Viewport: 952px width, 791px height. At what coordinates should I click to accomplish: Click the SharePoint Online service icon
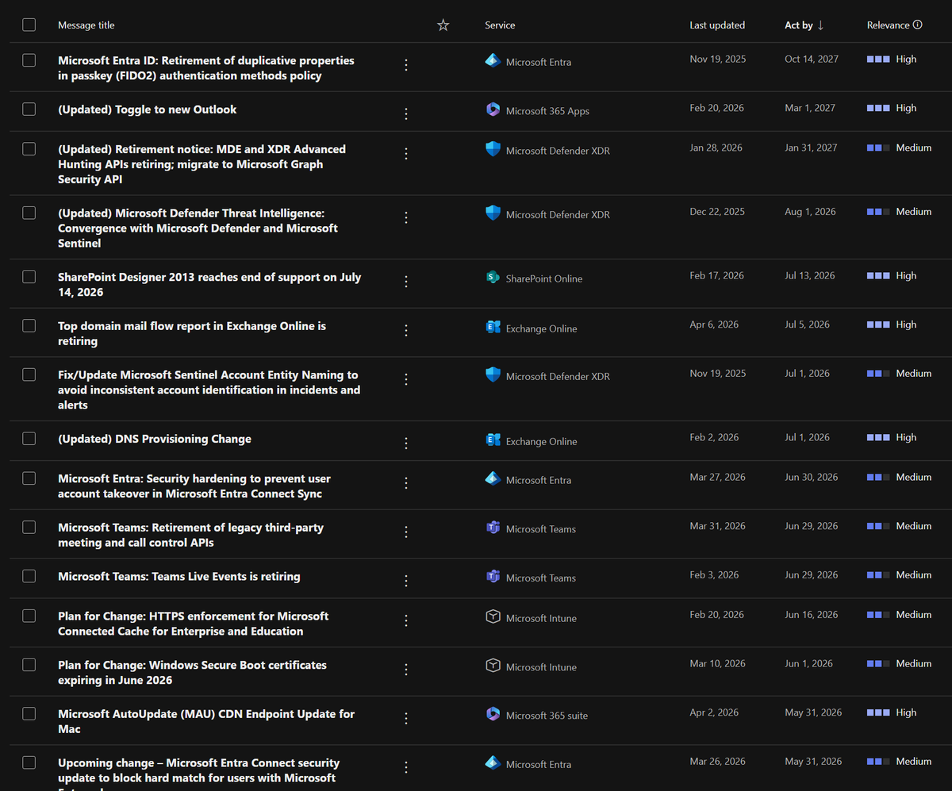[493, 278]
